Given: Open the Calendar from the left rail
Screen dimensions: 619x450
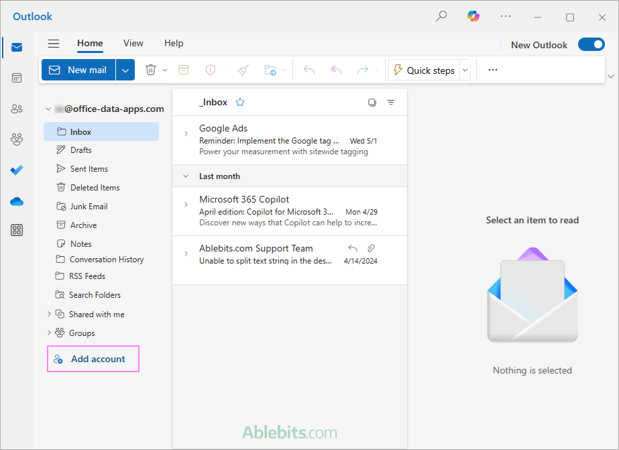Looking at the screenshot, I should pyautogui.click(x=16, y=77).
